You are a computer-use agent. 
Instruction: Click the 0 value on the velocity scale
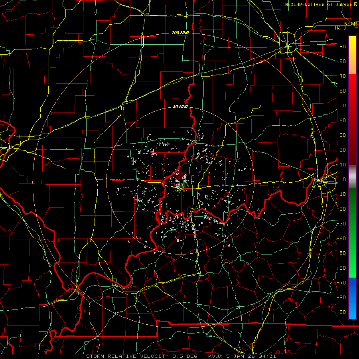coord(344,179)
